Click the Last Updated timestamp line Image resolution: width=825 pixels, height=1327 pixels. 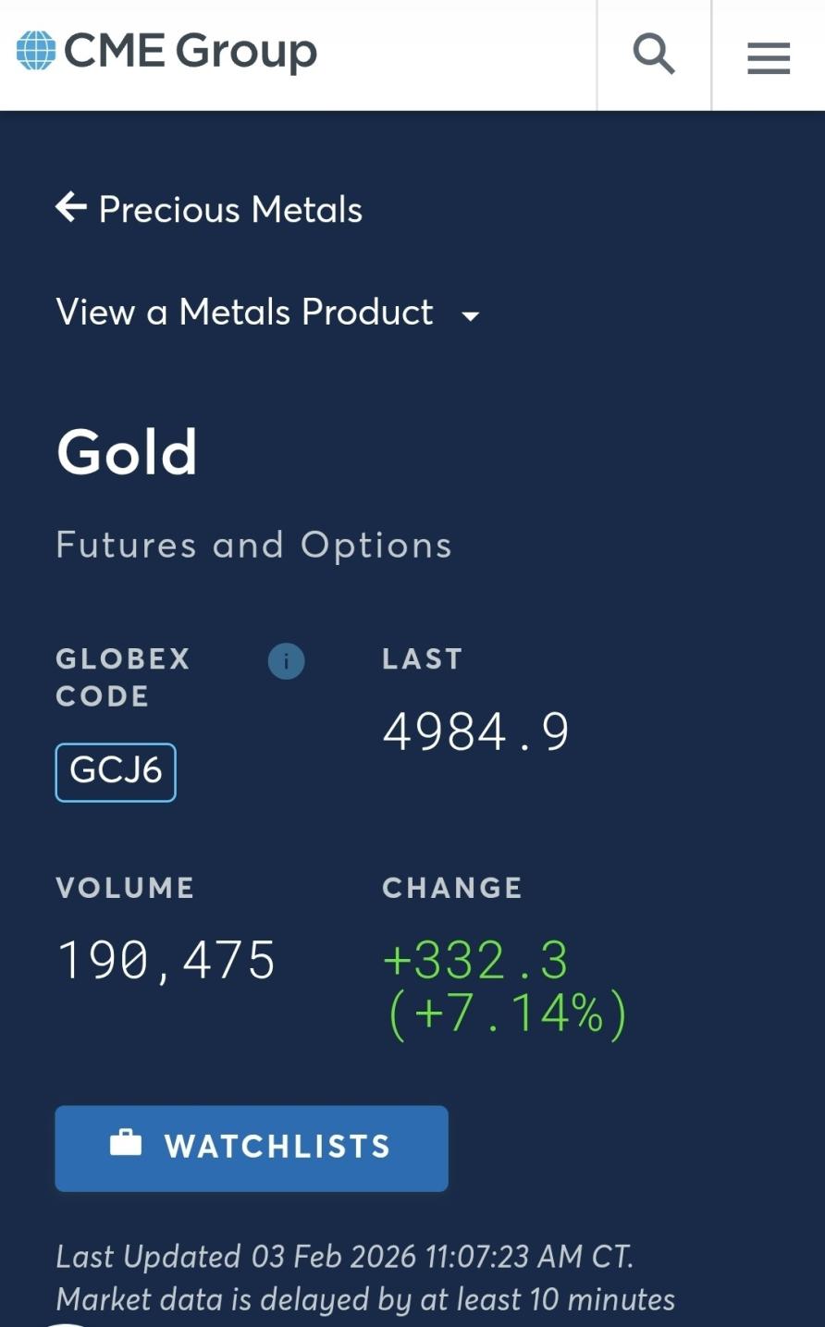click(x=344, y=1257)
